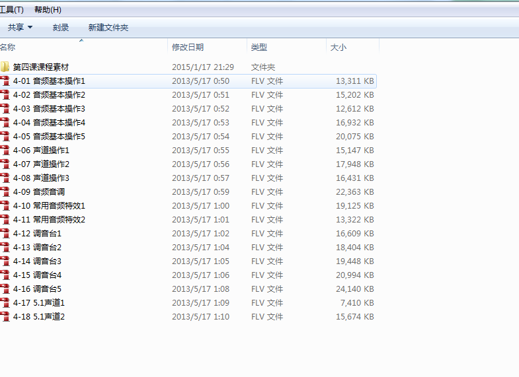Image resolution: width=519 pixels, height=377 pixels.
Task: Click file name 4-06 声道操作1
Action: [41, 151]
